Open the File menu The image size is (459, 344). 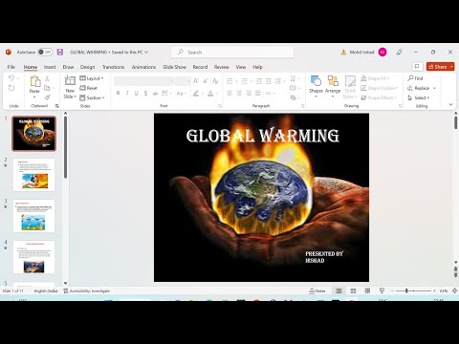tap(11, 67)
